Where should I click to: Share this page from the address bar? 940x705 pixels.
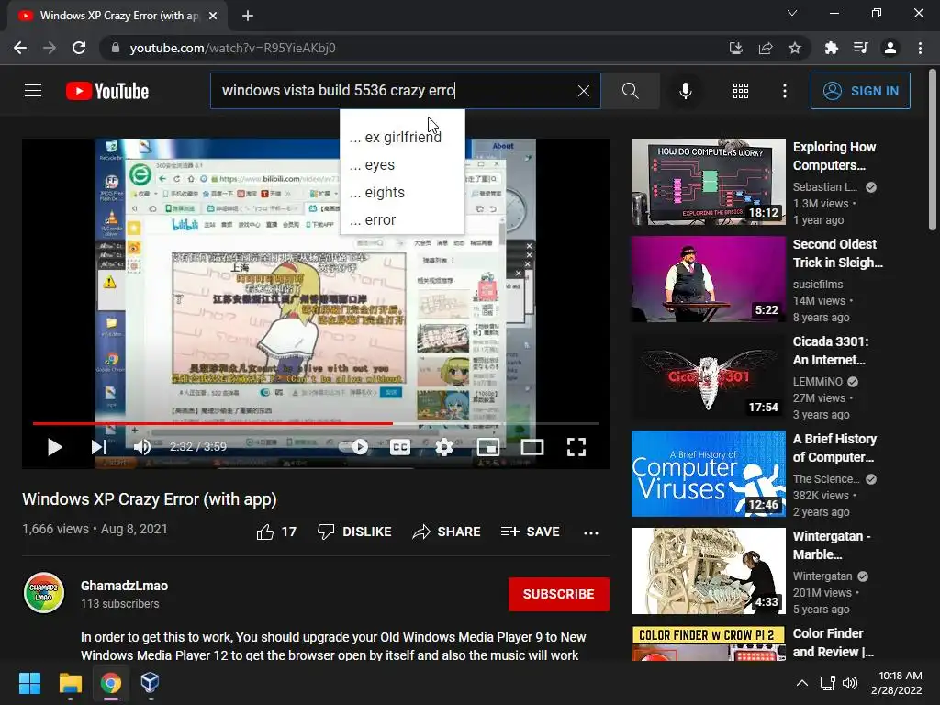(x=765, y=48)
